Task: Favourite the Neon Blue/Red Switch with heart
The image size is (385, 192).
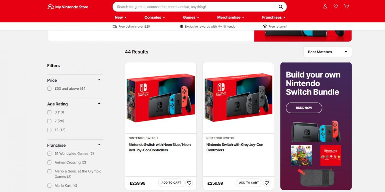Action: [x=189, y=183]
